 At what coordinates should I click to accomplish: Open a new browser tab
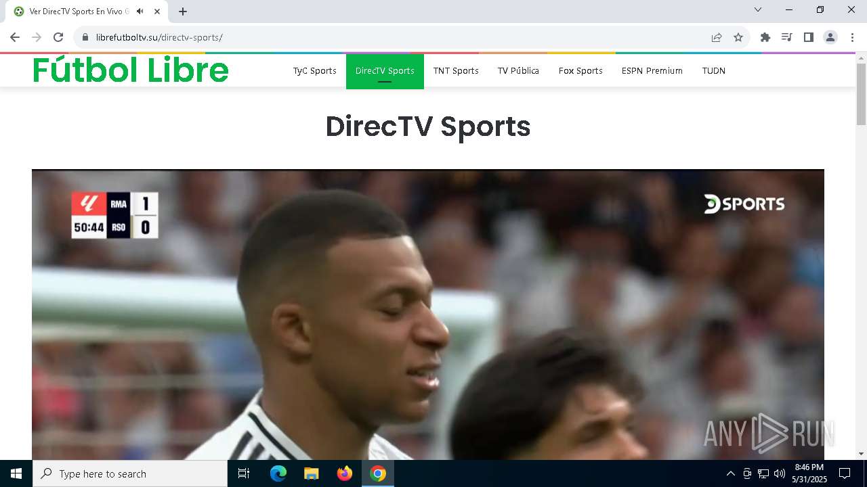pos(183,11)
